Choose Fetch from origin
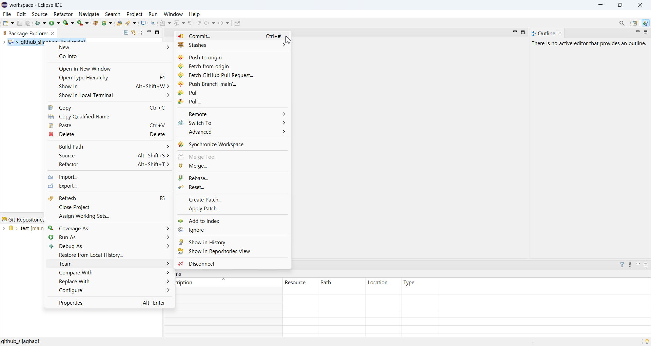Image resolution: width=651 pixels, height=346 pixels. pyautogui.click(x=233, y=66)
